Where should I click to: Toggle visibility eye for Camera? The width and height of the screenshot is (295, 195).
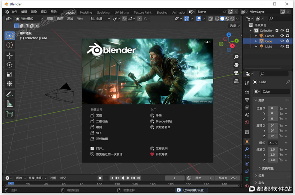(x=282, y=35)
